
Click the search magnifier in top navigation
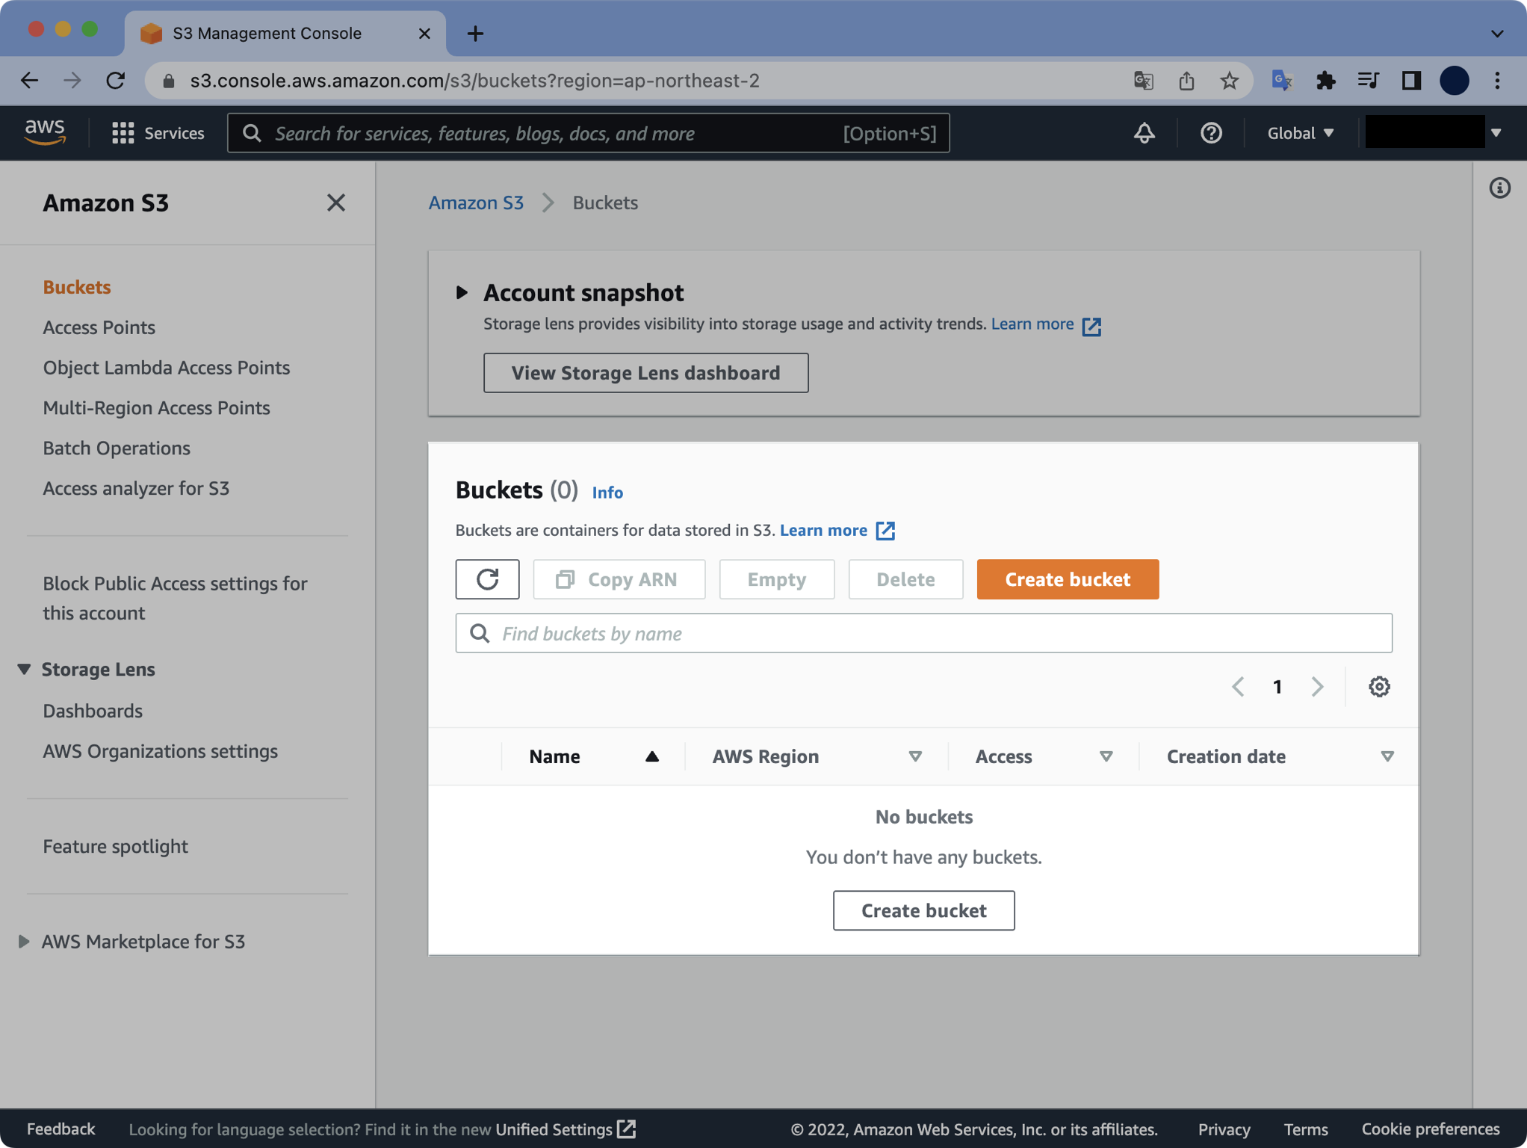tap(252, 132)
